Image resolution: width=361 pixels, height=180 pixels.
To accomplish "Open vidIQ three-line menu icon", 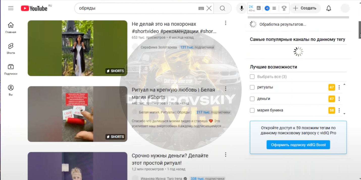I will [x=274, y=8].
